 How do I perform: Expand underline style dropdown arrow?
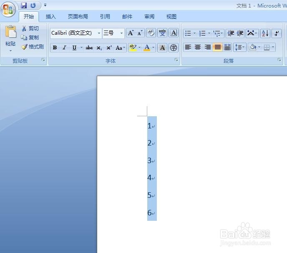(x=81, y=48)
